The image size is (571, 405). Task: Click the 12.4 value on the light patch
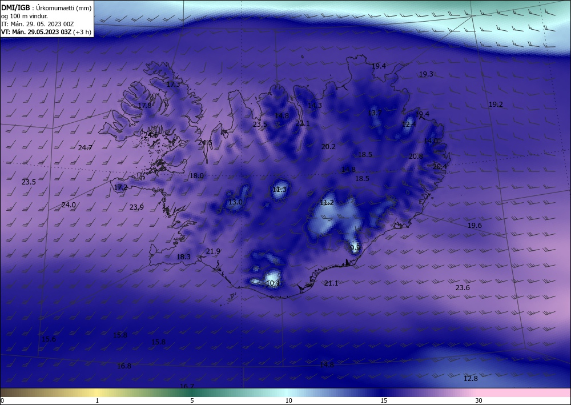tap(409, 124)
